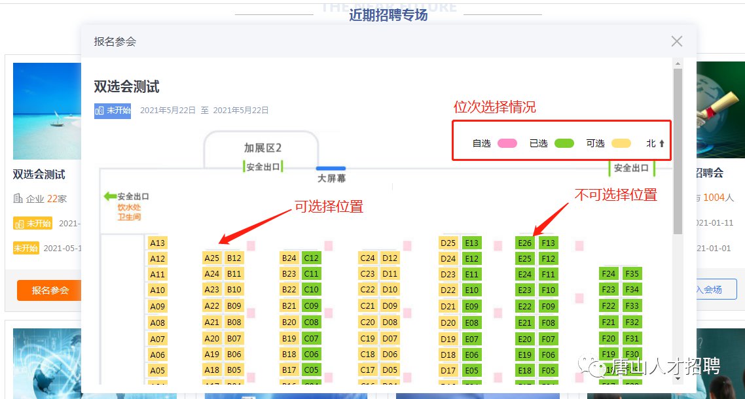Screen dimensions: 745x399
Task: Click the orange 报名参会 button
Action: [x=49, y=290]
